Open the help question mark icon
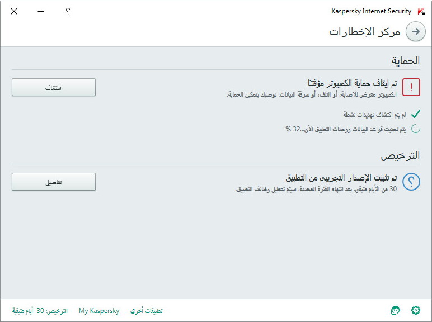Screen dimensions: 432x322 point(68,11)
